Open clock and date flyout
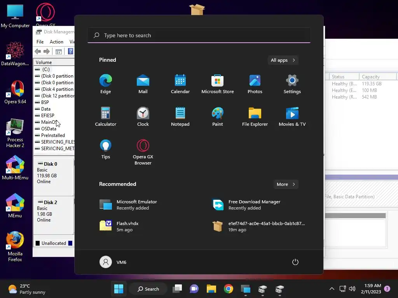 pos(371,289)
